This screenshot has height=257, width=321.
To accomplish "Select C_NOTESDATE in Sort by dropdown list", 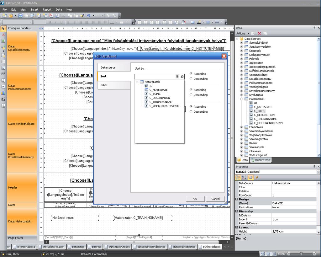I will point(158,90).
